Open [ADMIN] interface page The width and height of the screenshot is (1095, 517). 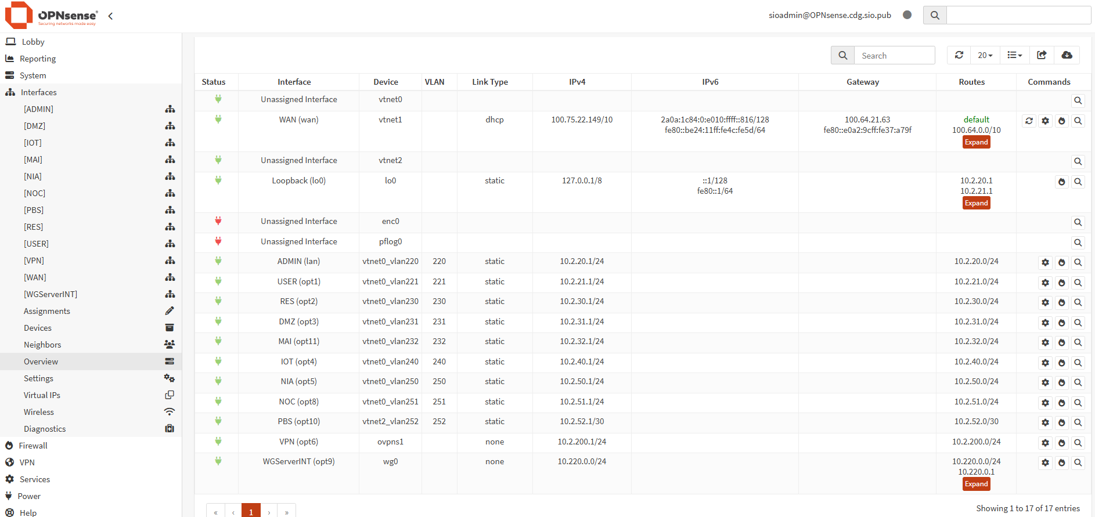(x=91, y=109)
